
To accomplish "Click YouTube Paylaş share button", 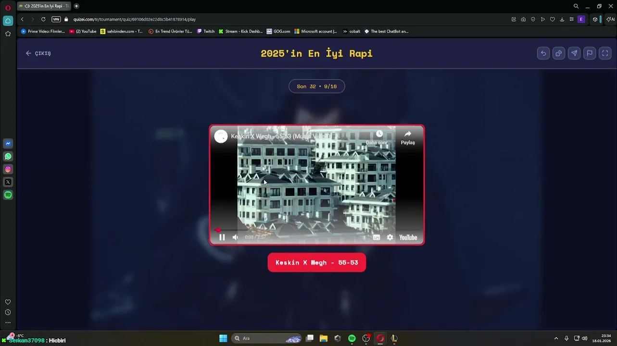I will [408, 137].
